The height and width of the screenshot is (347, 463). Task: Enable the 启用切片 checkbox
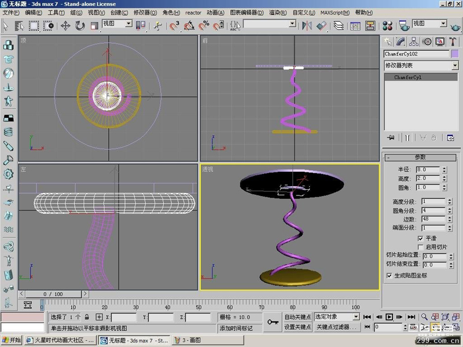tap(421, 247)
